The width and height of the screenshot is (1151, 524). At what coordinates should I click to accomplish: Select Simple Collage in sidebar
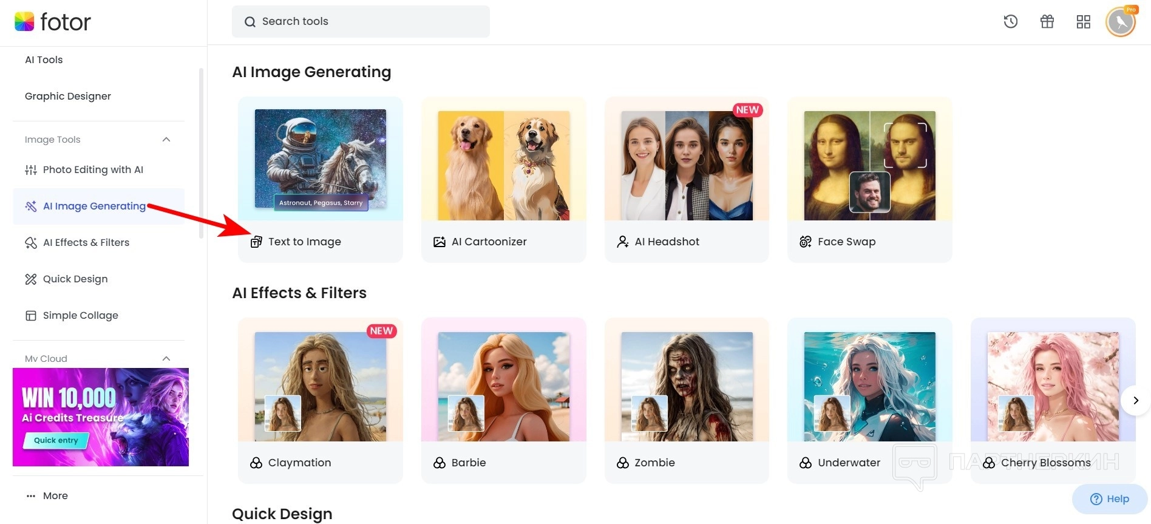(x=80, y=316)
